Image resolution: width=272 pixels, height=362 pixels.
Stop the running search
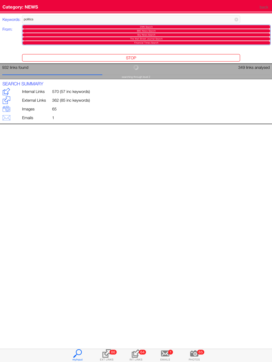pyautogui.click(x=131, y=58)
